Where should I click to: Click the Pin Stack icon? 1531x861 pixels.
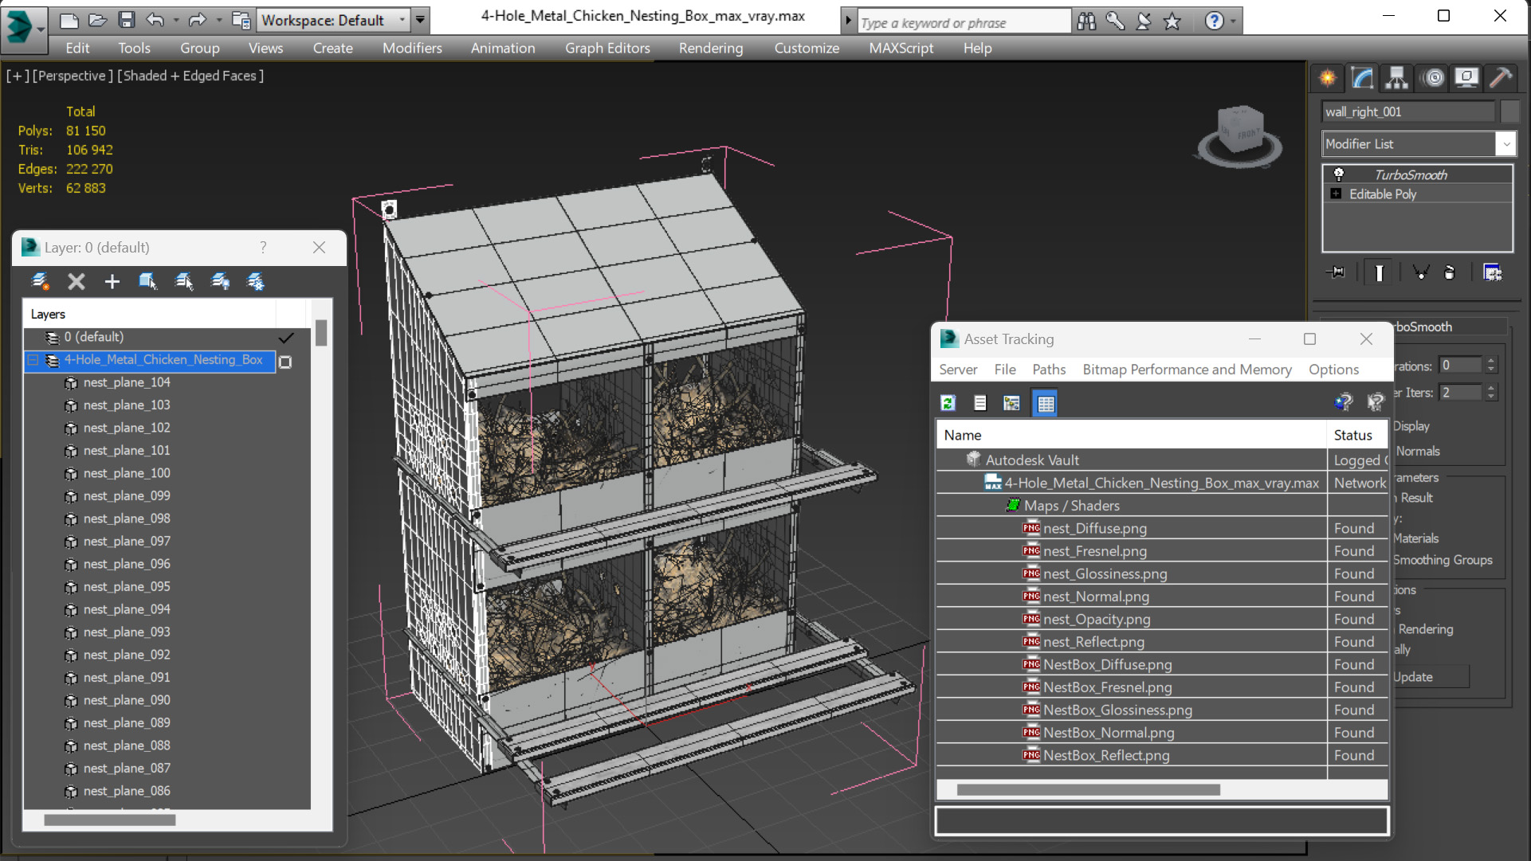[1337, 272]
